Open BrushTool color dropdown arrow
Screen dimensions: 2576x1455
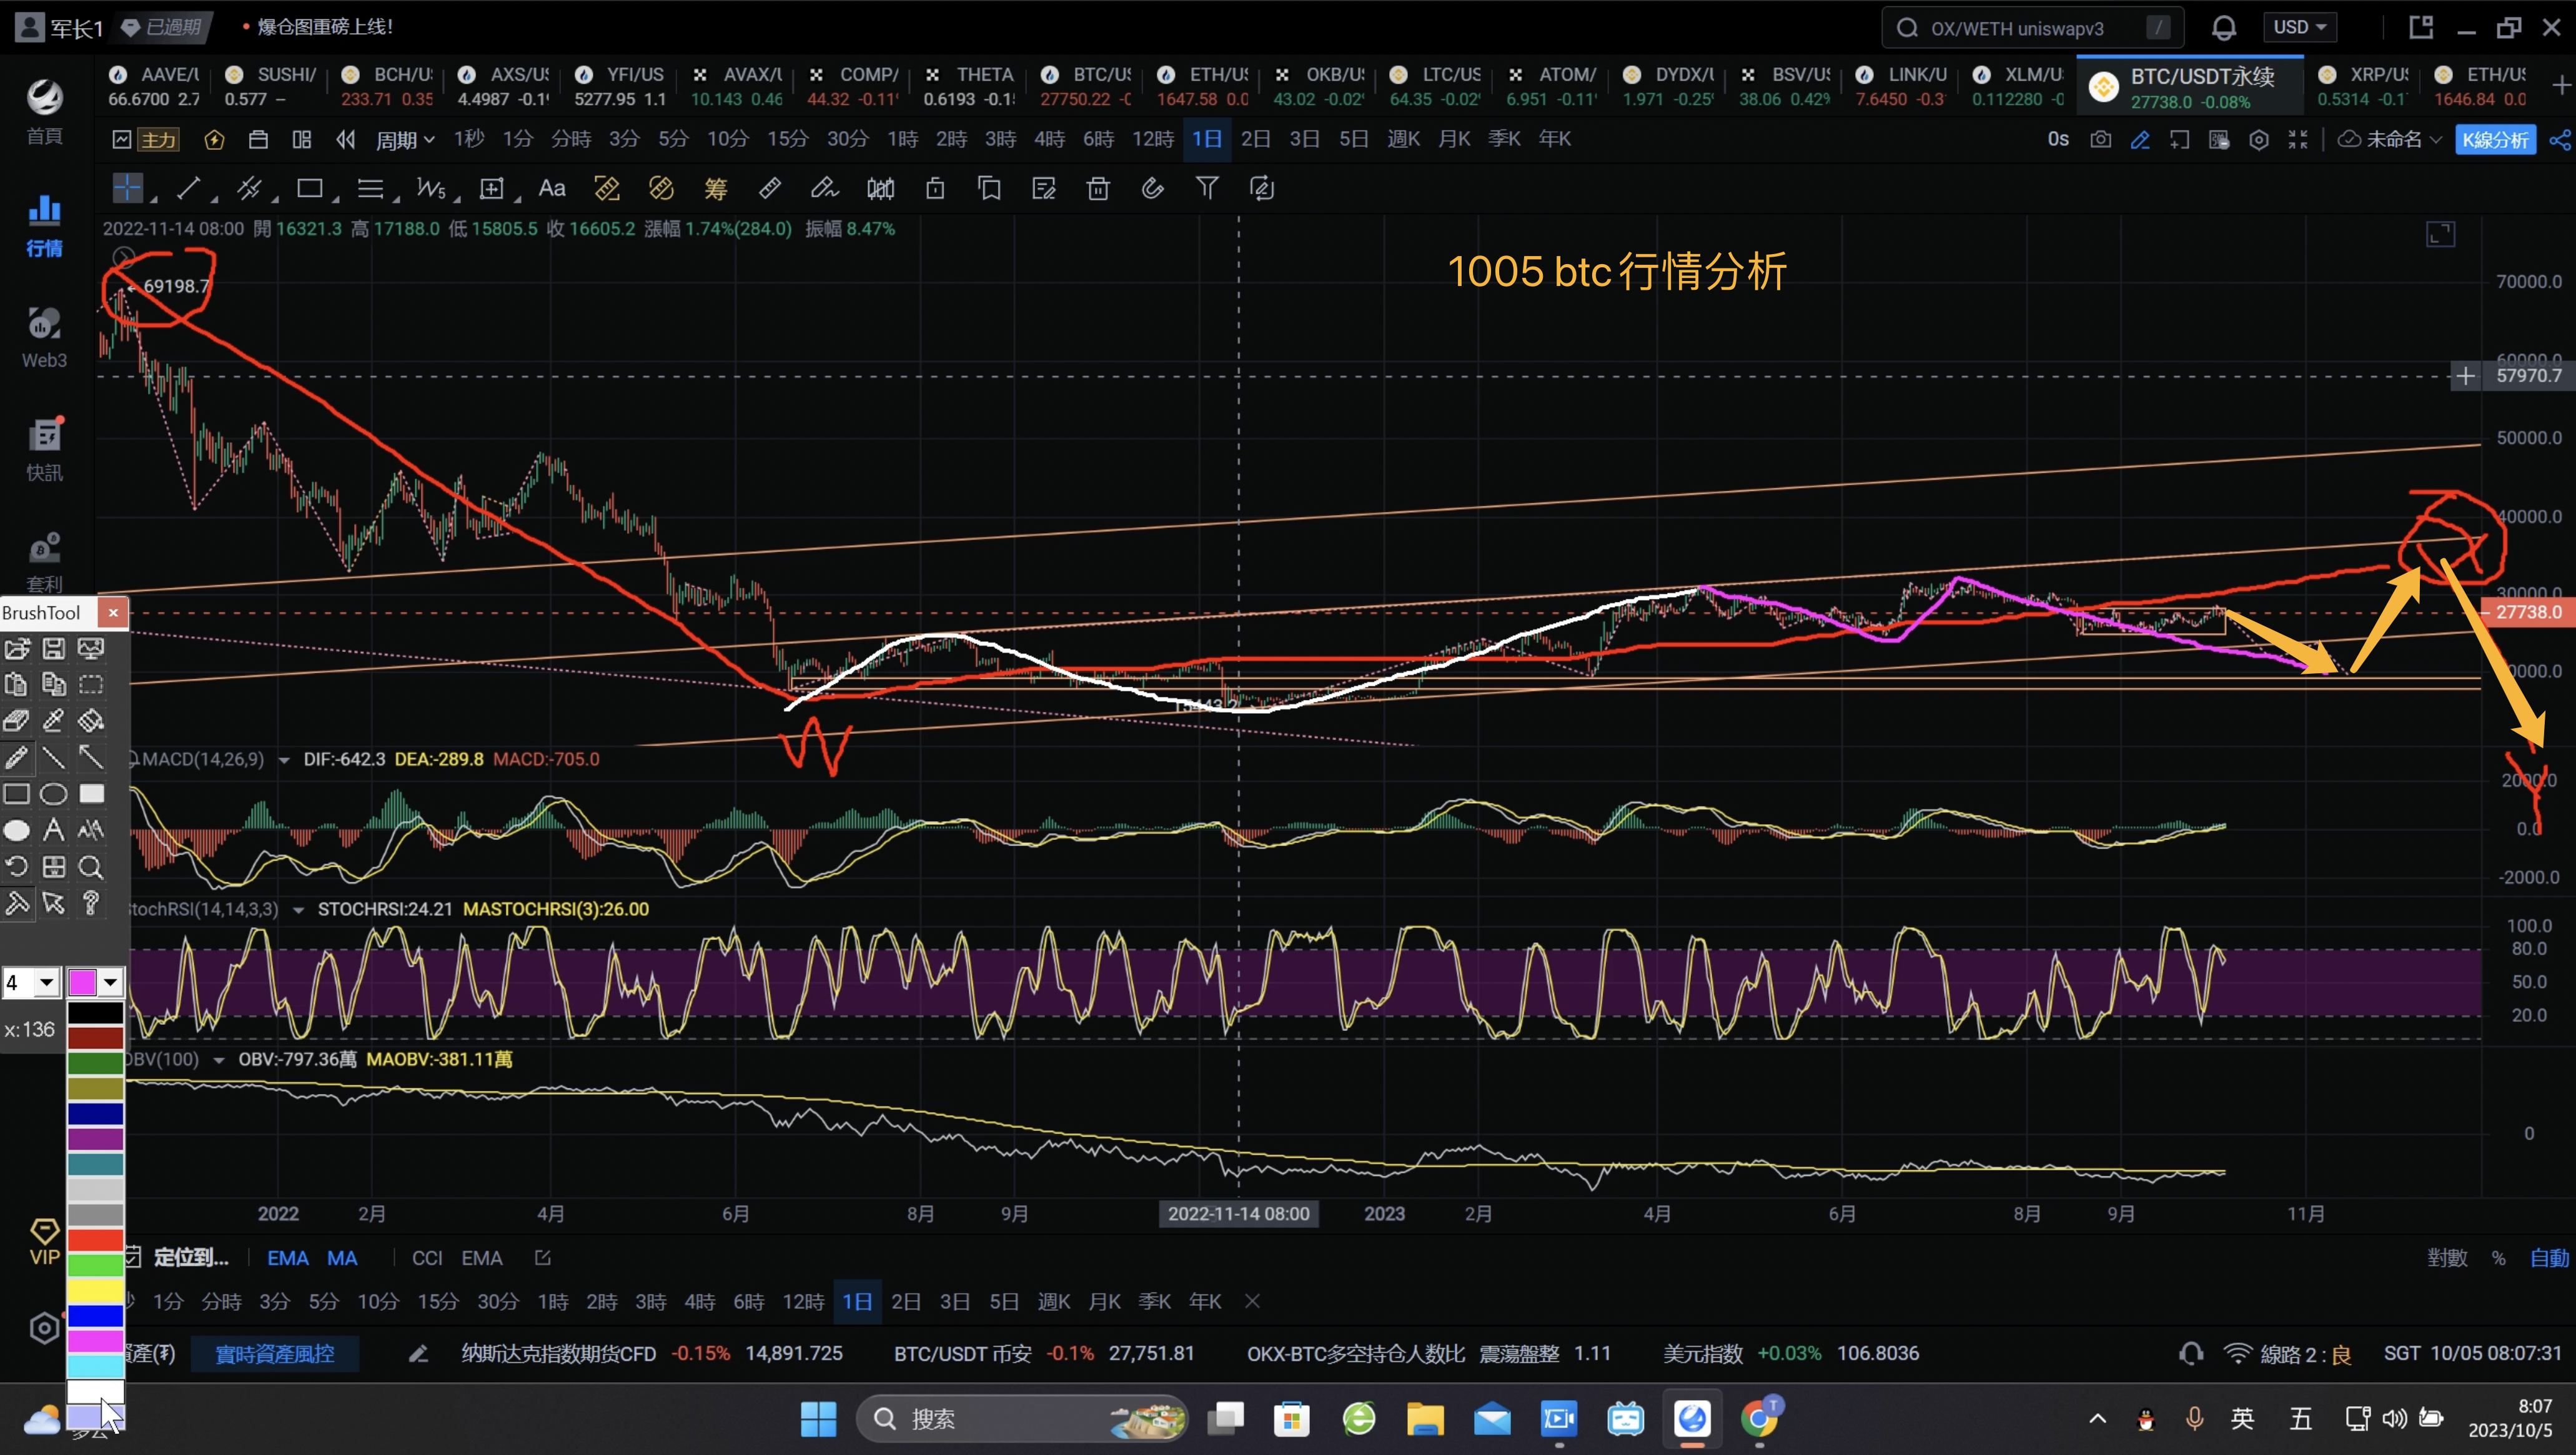pos(110,983)
